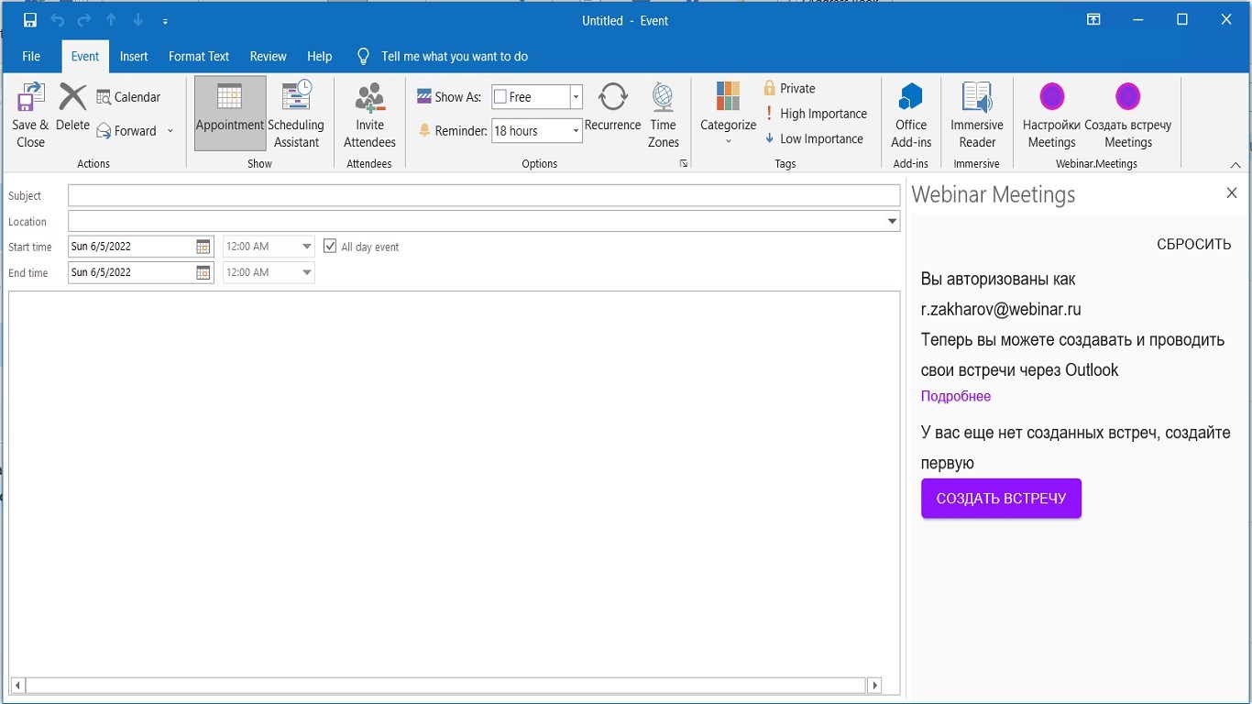Select the Event ribbon tab

pos(85,56)
